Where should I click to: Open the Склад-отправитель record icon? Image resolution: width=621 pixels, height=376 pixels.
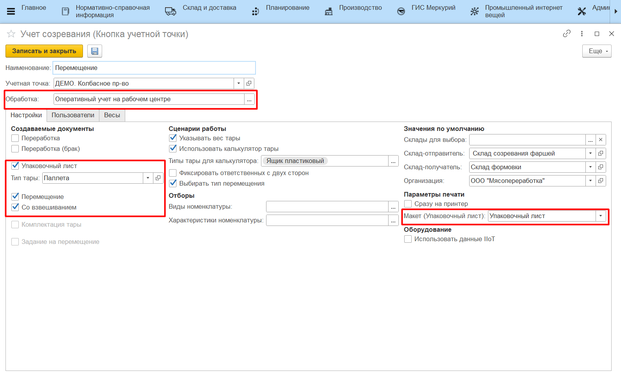point(601,154)
